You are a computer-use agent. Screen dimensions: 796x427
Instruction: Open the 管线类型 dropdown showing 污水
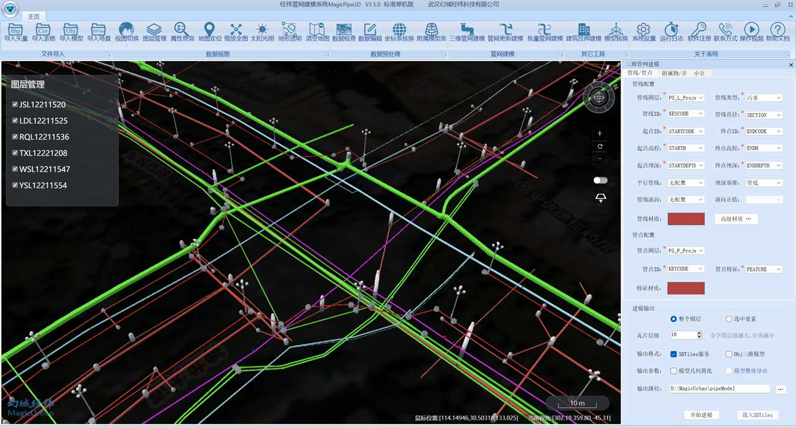click(764, 98)
